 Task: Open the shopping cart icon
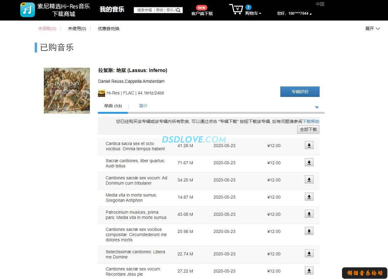(236, 10)
